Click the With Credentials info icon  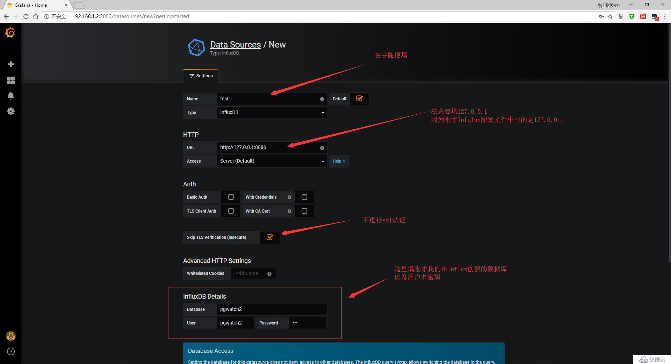(289, 197)
